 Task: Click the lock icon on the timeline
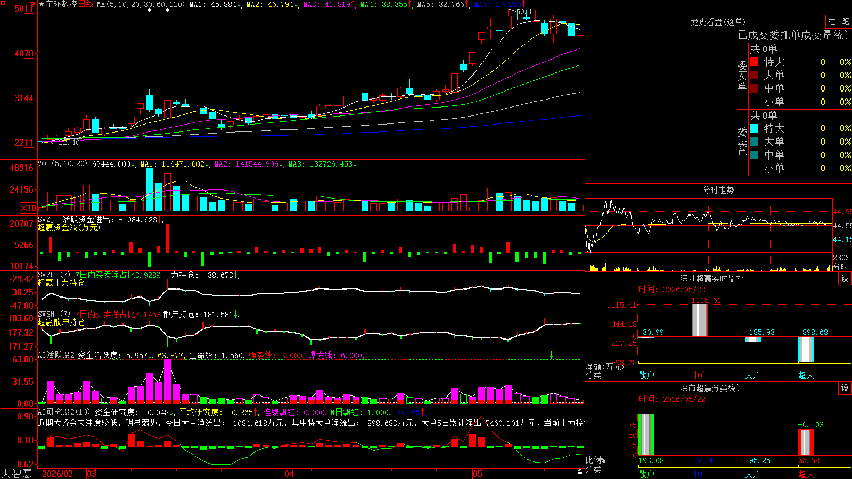pos(580,473)
